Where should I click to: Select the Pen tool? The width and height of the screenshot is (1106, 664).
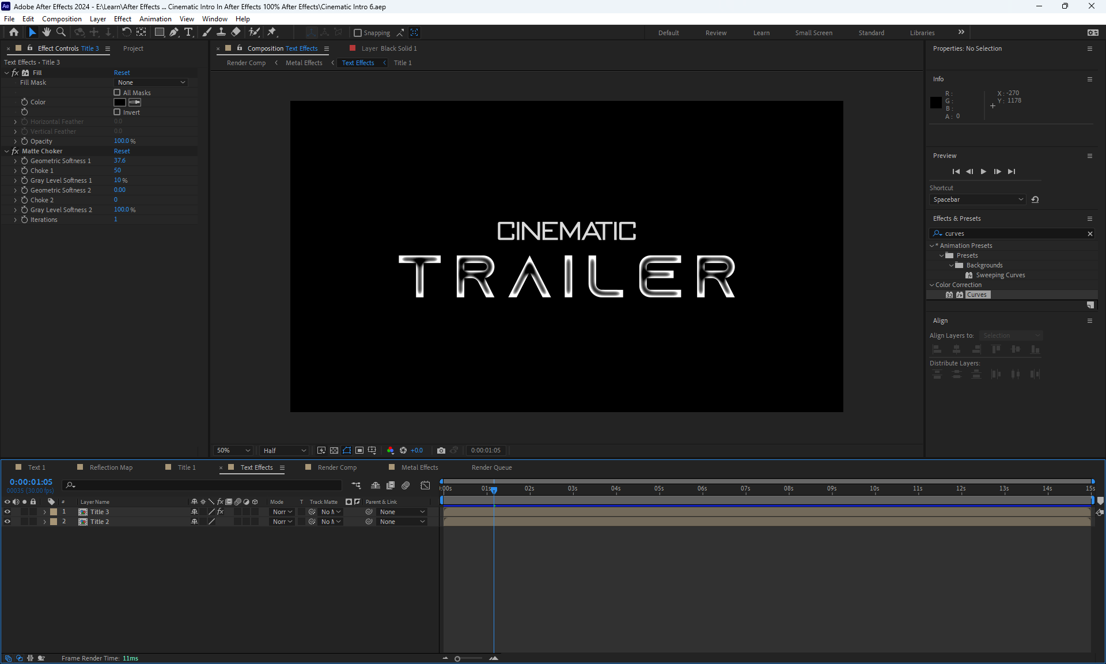tap(173, 32)
